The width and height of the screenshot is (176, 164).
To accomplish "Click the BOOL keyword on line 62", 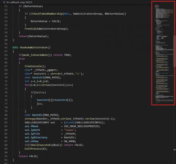I will click(x=16, y=48).
